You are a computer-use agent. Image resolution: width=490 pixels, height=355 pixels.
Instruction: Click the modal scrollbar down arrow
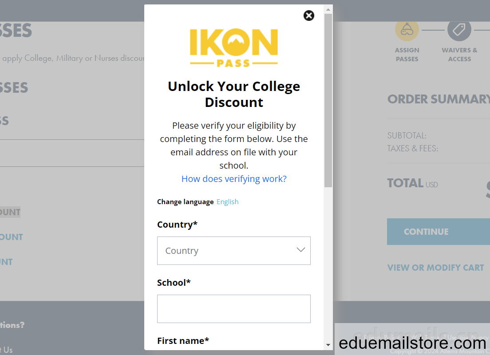[328, 345]
